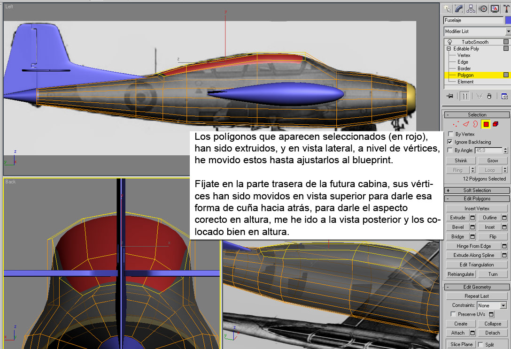Click the By Angle 45,0 value field
This screenshot has height=349, width=511.
[489, 150]
